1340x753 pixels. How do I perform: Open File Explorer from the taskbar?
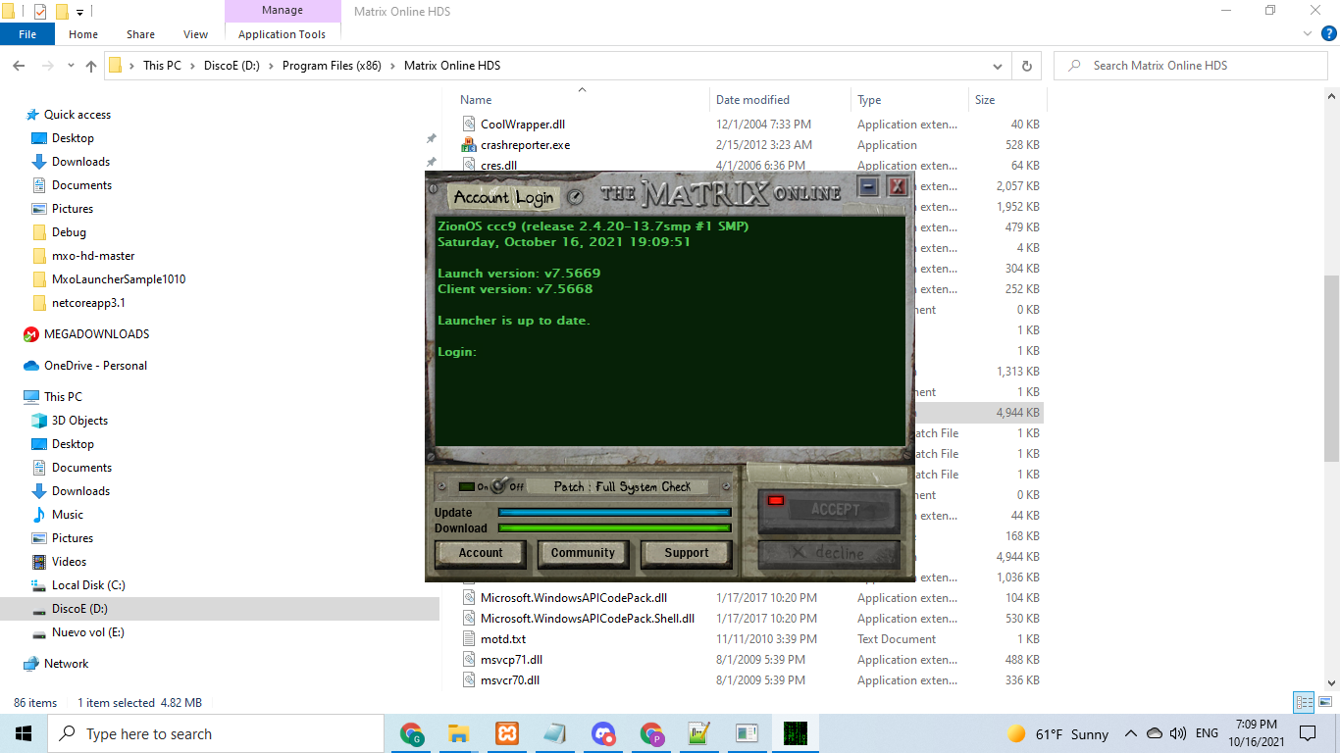458,733
